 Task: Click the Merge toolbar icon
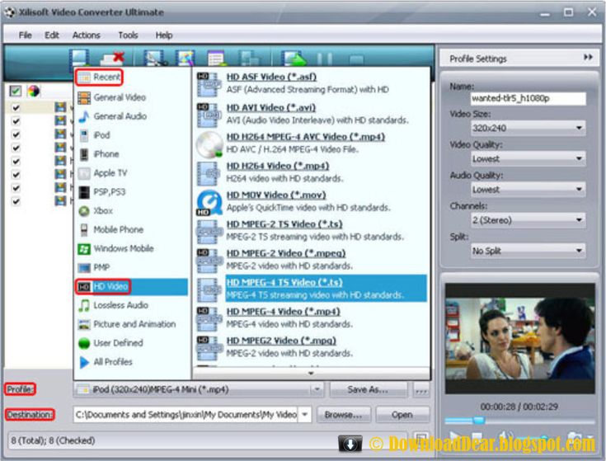point(248,58)
